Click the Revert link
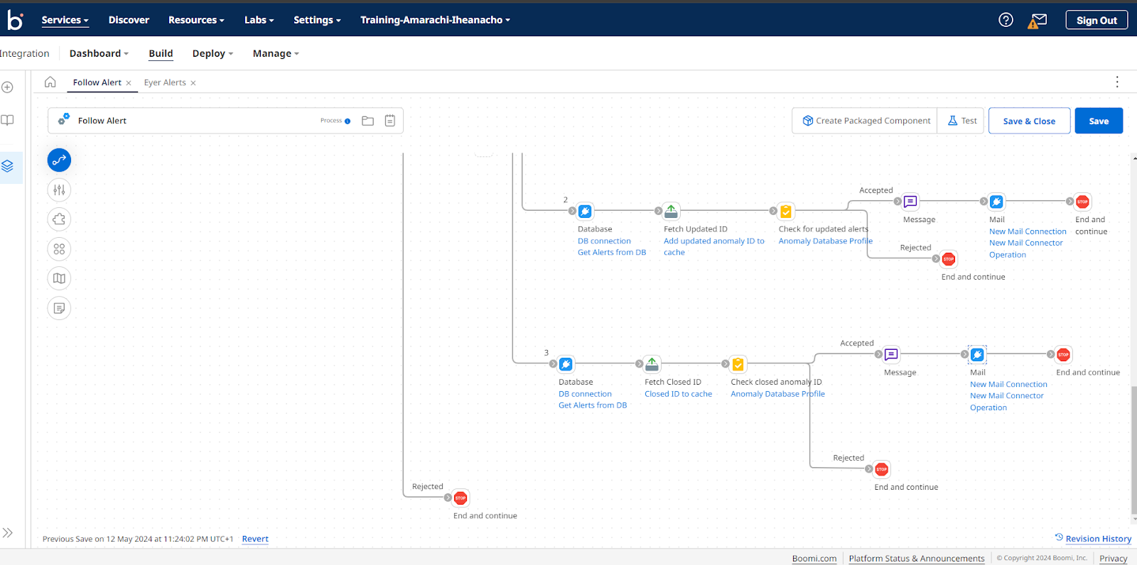 click(255, 539)
